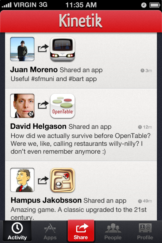Switch to the Profile tab
Screen dimensions: 162x243
point(145,231)
